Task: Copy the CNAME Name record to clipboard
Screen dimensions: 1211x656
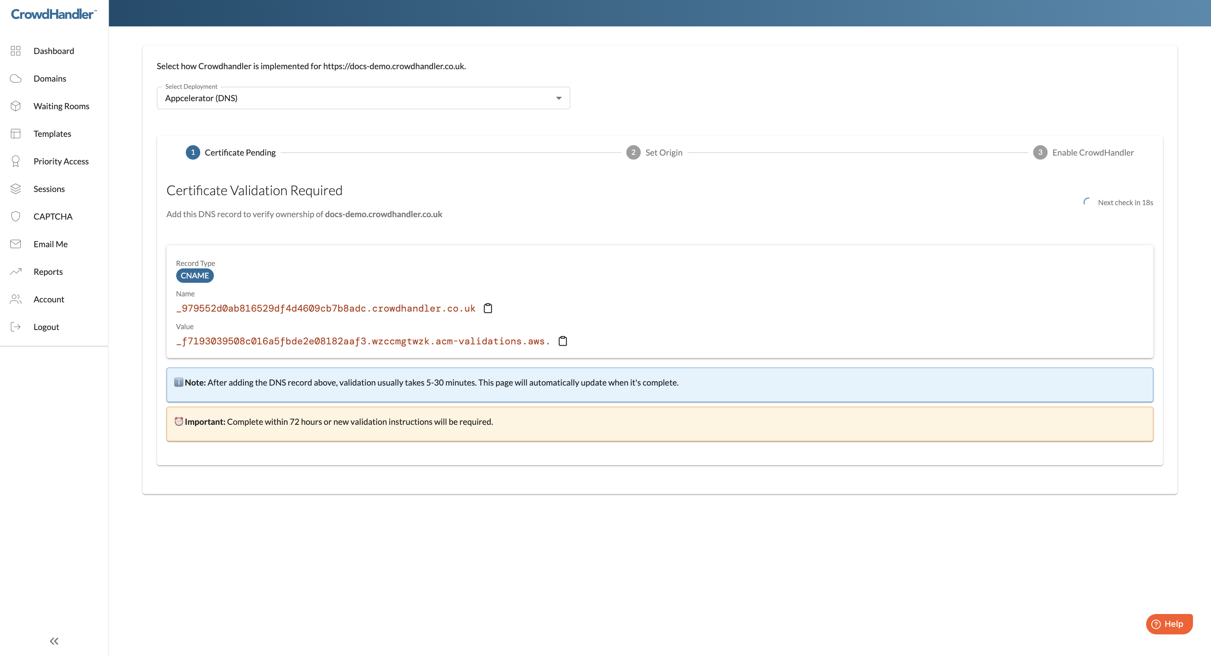Action: 488,308
